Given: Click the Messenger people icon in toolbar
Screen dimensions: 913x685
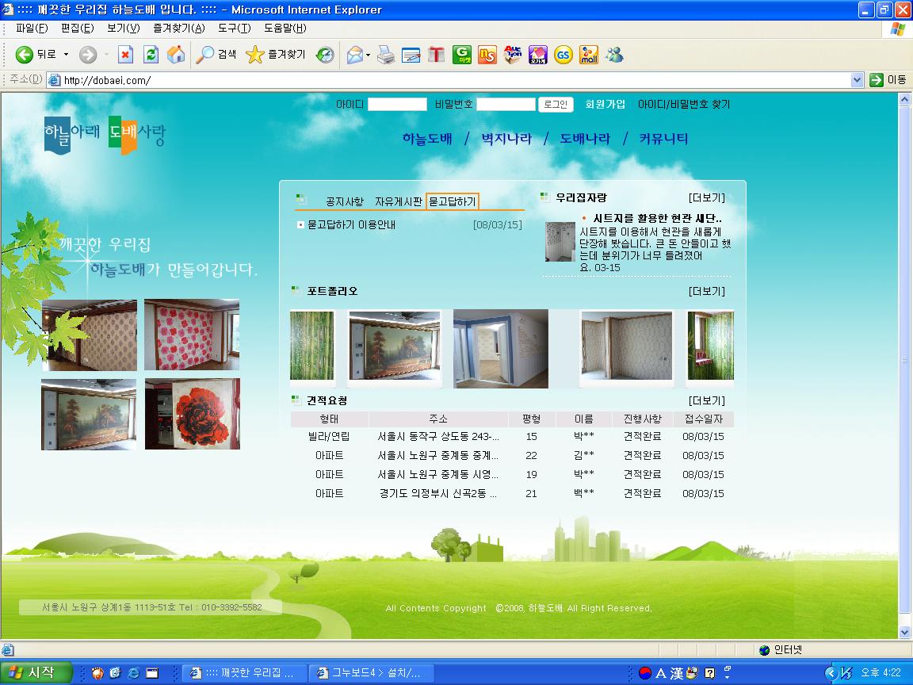Looking at the screenshot, I should pos(613,55).
